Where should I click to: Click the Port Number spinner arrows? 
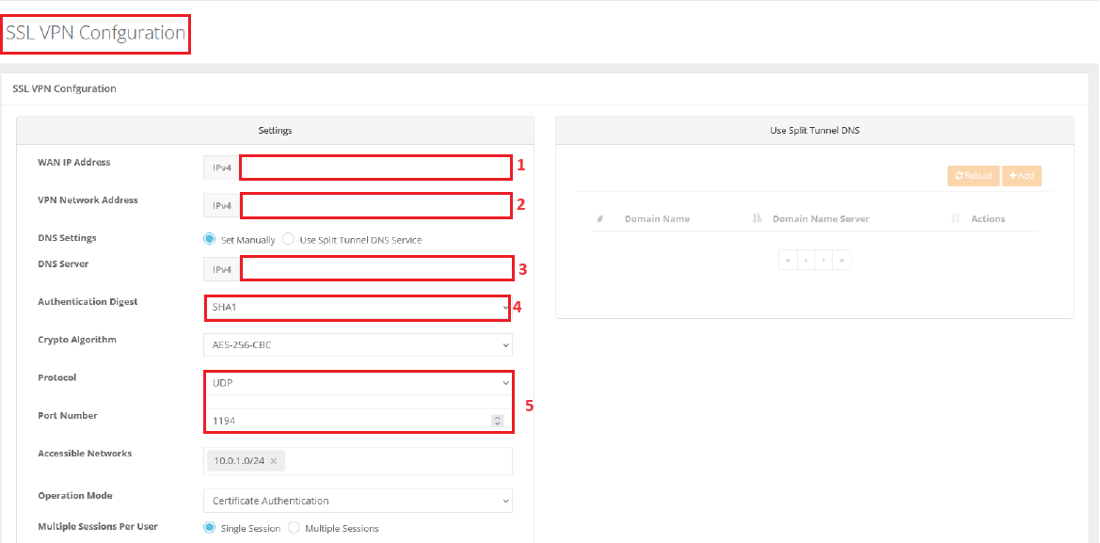[x=497, y=421]
